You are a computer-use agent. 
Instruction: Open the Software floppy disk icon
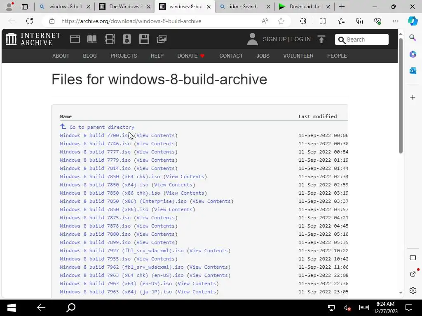tap(144, 39)
